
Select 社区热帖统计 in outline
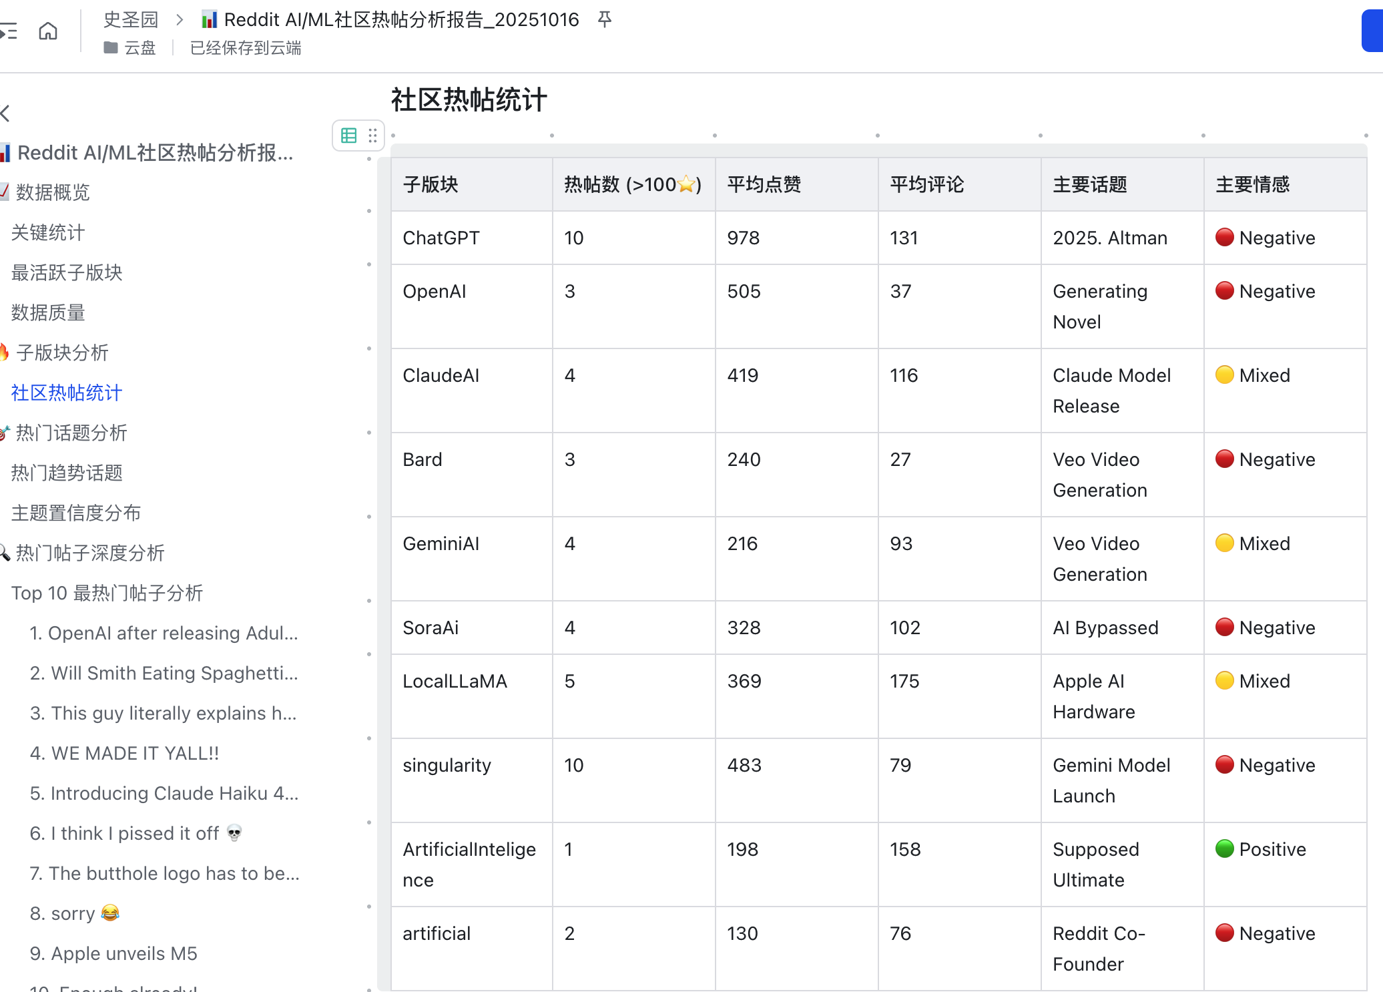click(67, 393)
